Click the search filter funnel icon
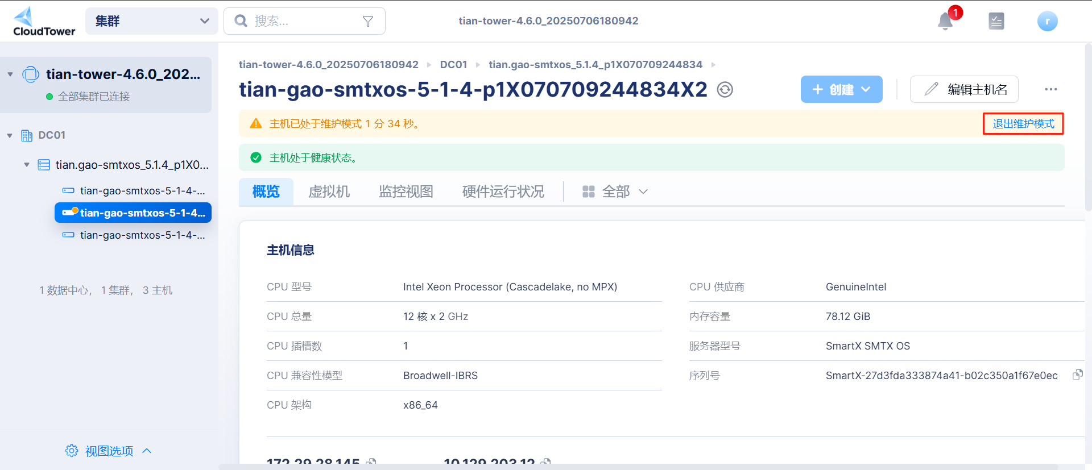Viewport: 1092px width, 470px height. 368,21
